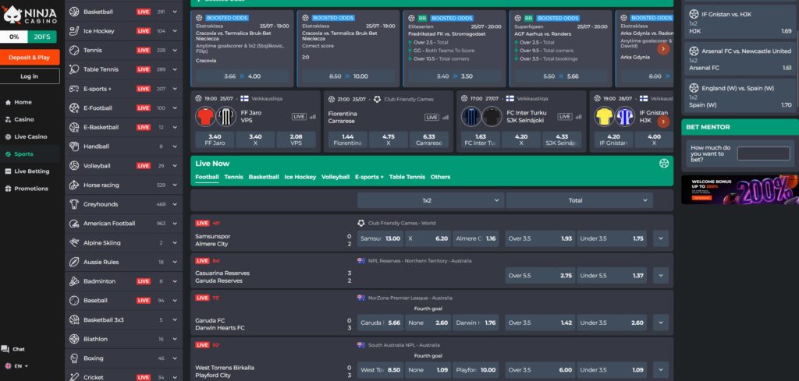Viewport: 799px width, 381px height.
Task: Select Fiorentina odds 1.44
Action: coord(347,139)
